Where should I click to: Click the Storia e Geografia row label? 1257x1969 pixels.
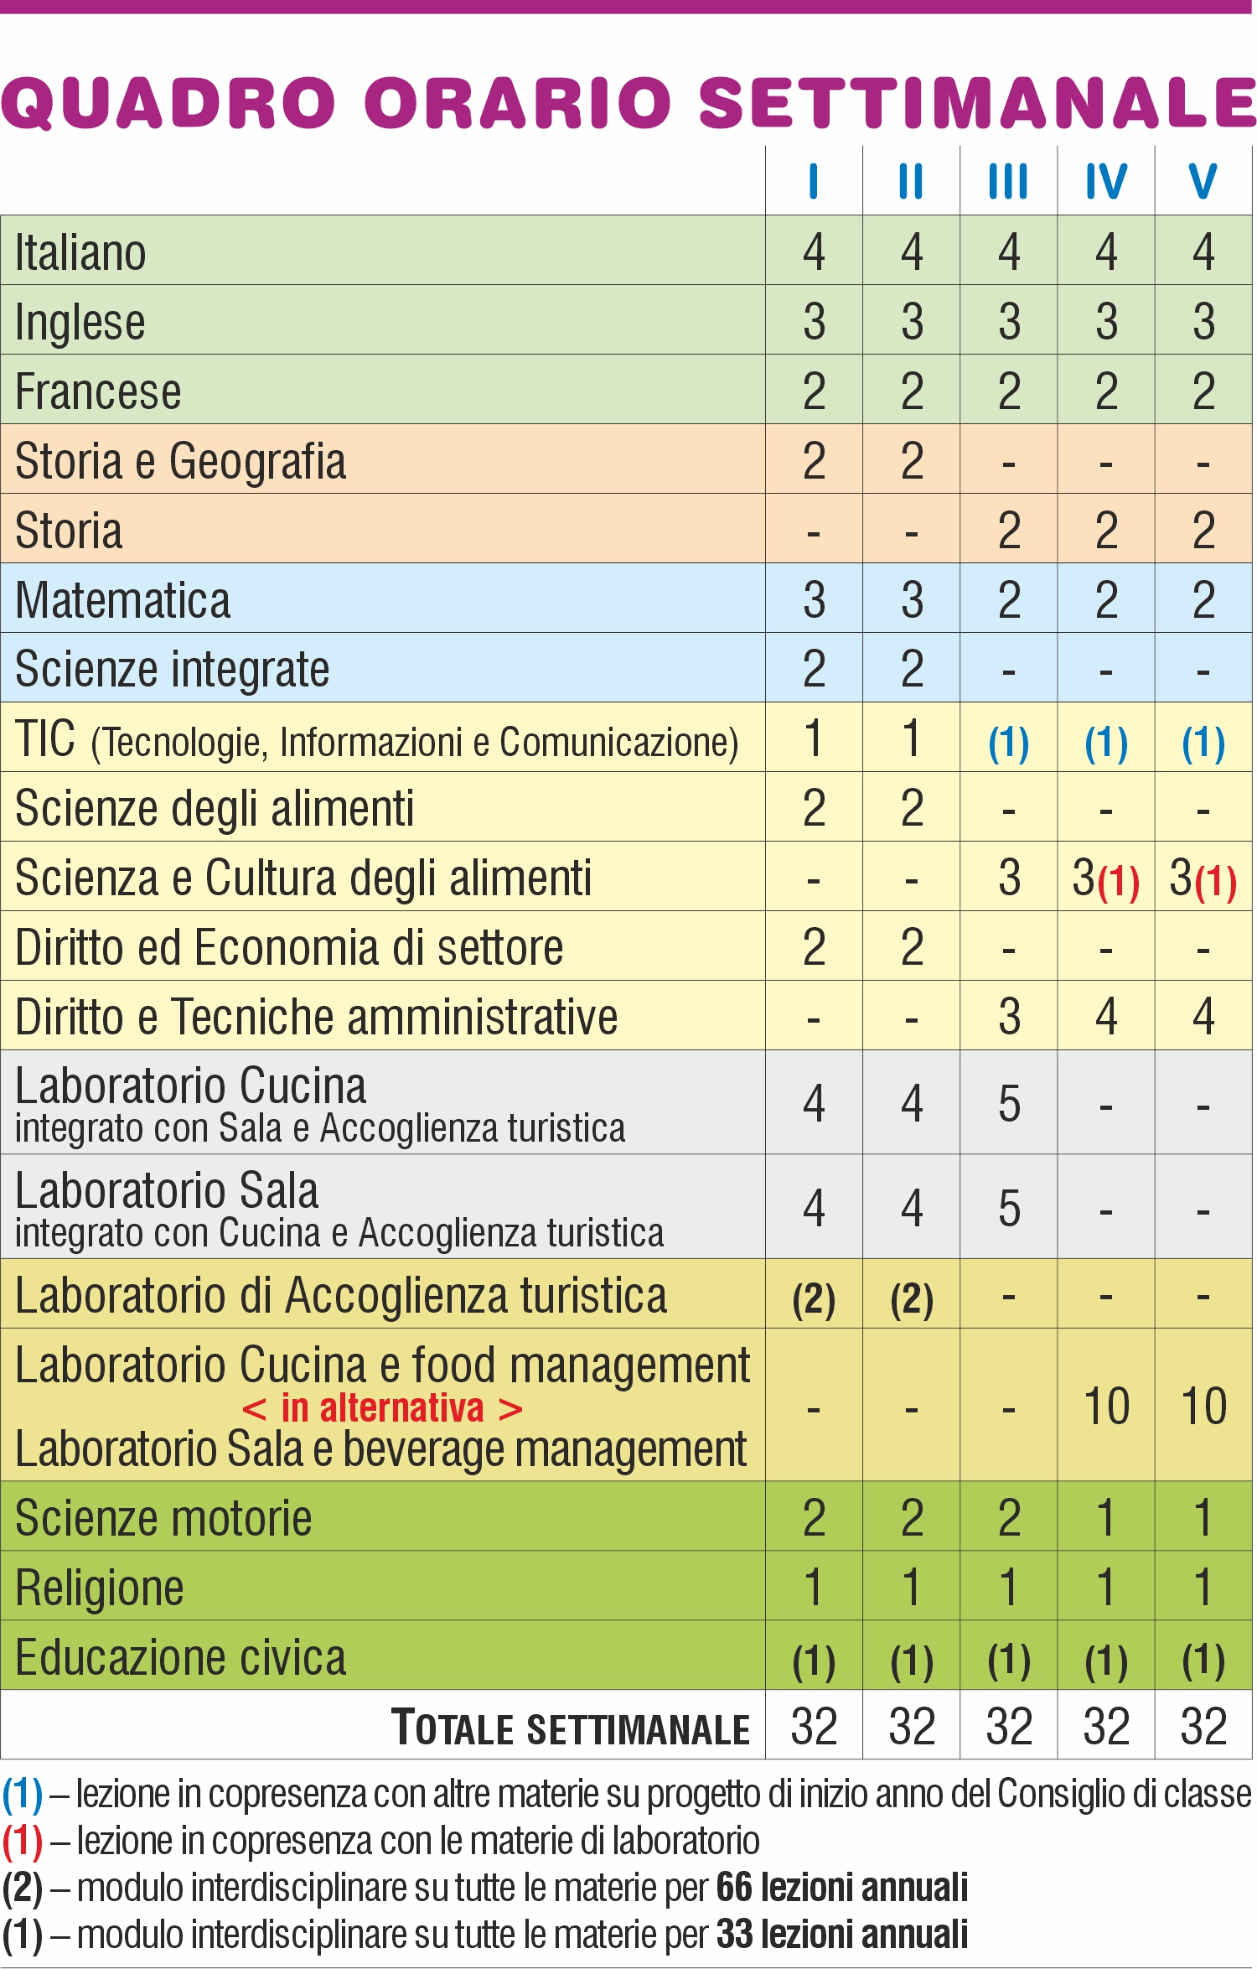click(x=181, y=461)
